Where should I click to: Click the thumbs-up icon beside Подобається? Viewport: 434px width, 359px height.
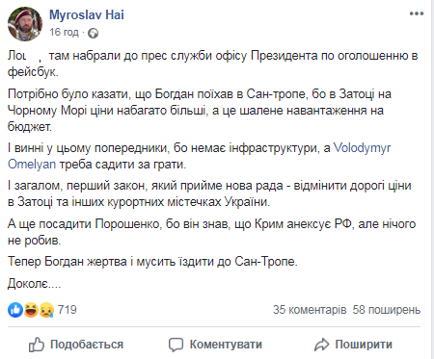37,345
